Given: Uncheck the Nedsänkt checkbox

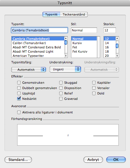Looking at the screenshot, I should tap(19, 99).
